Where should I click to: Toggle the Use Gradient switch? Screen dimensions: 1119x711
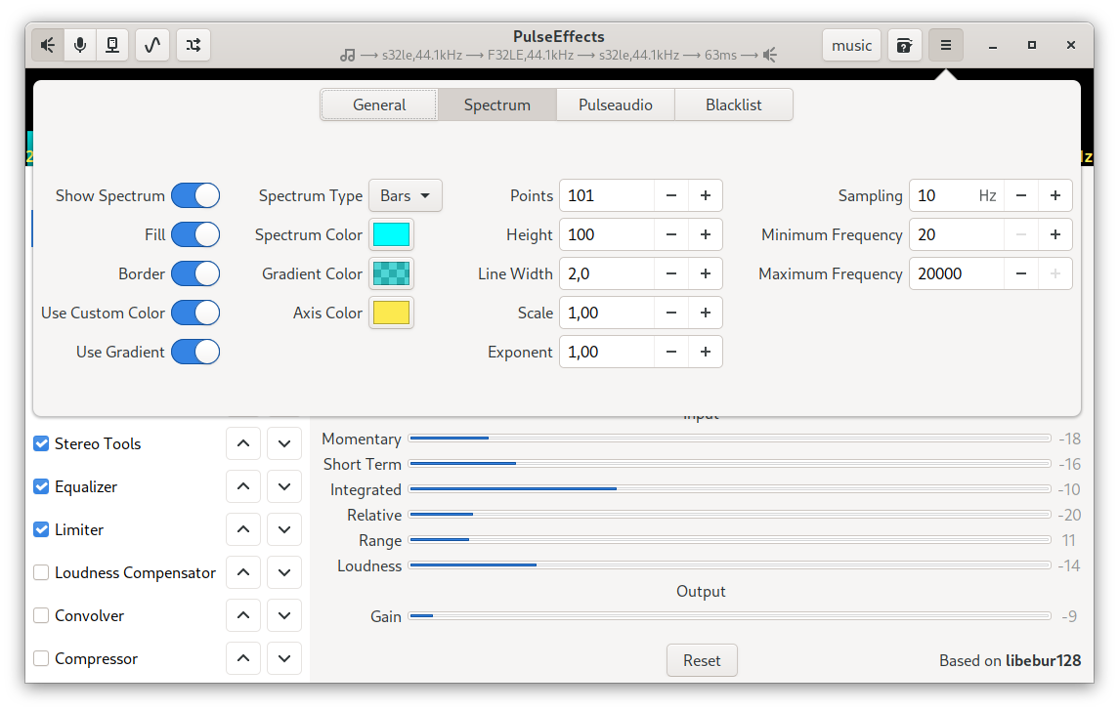[x=194, y=352]
